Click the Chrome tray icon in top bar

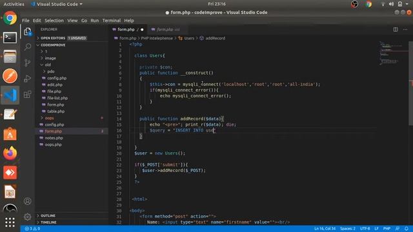point(368,4)
